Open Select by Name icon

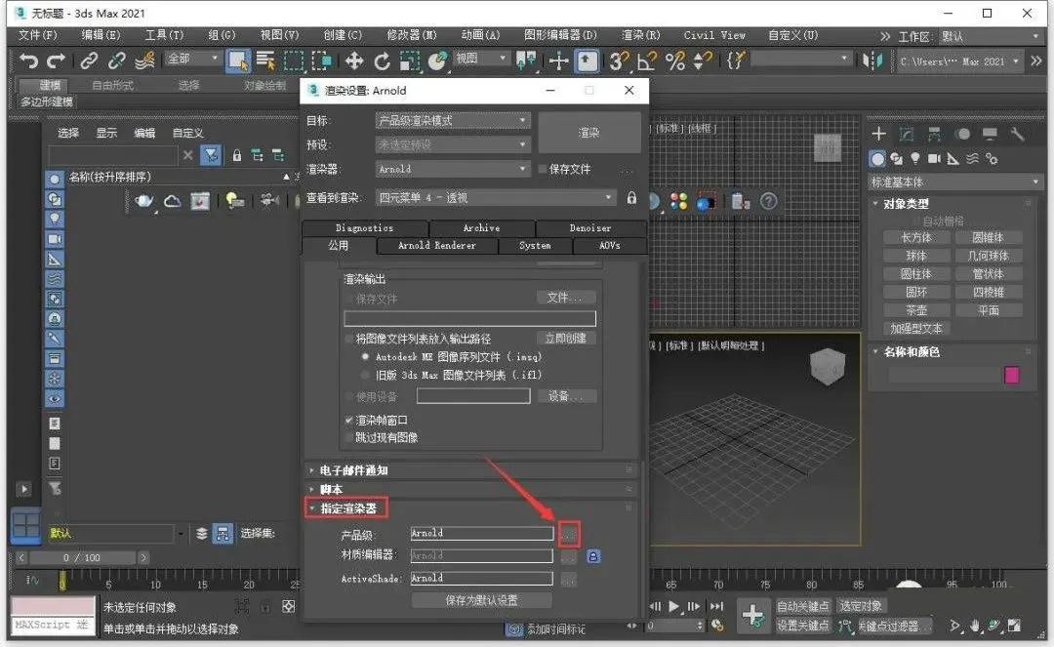tap(266, 61)
